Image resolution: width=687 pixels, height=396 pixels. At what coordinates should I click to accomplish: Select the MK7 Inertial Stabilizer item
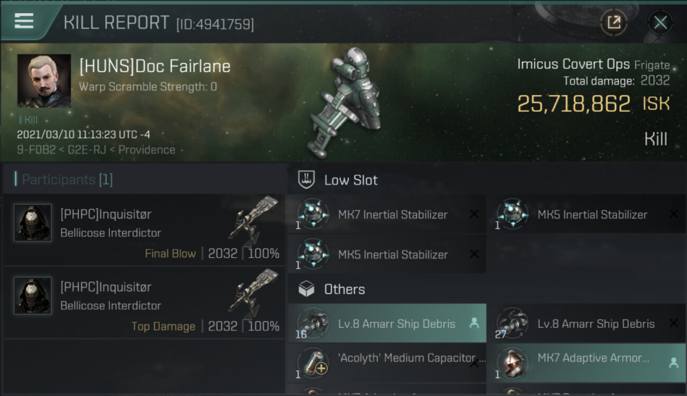point(392,214)
